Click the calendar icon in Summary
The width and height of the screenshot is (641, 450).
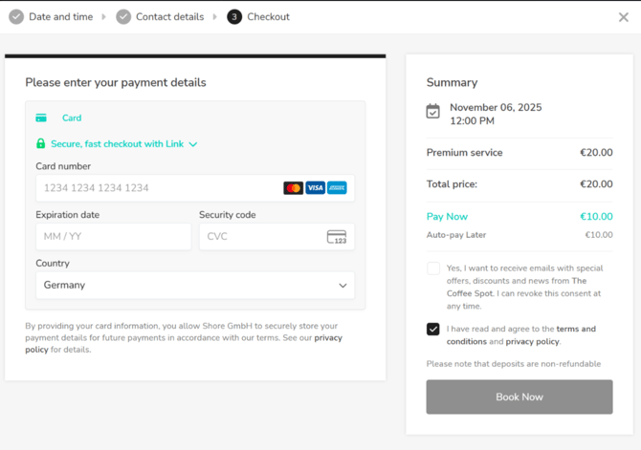pos(433,112)
